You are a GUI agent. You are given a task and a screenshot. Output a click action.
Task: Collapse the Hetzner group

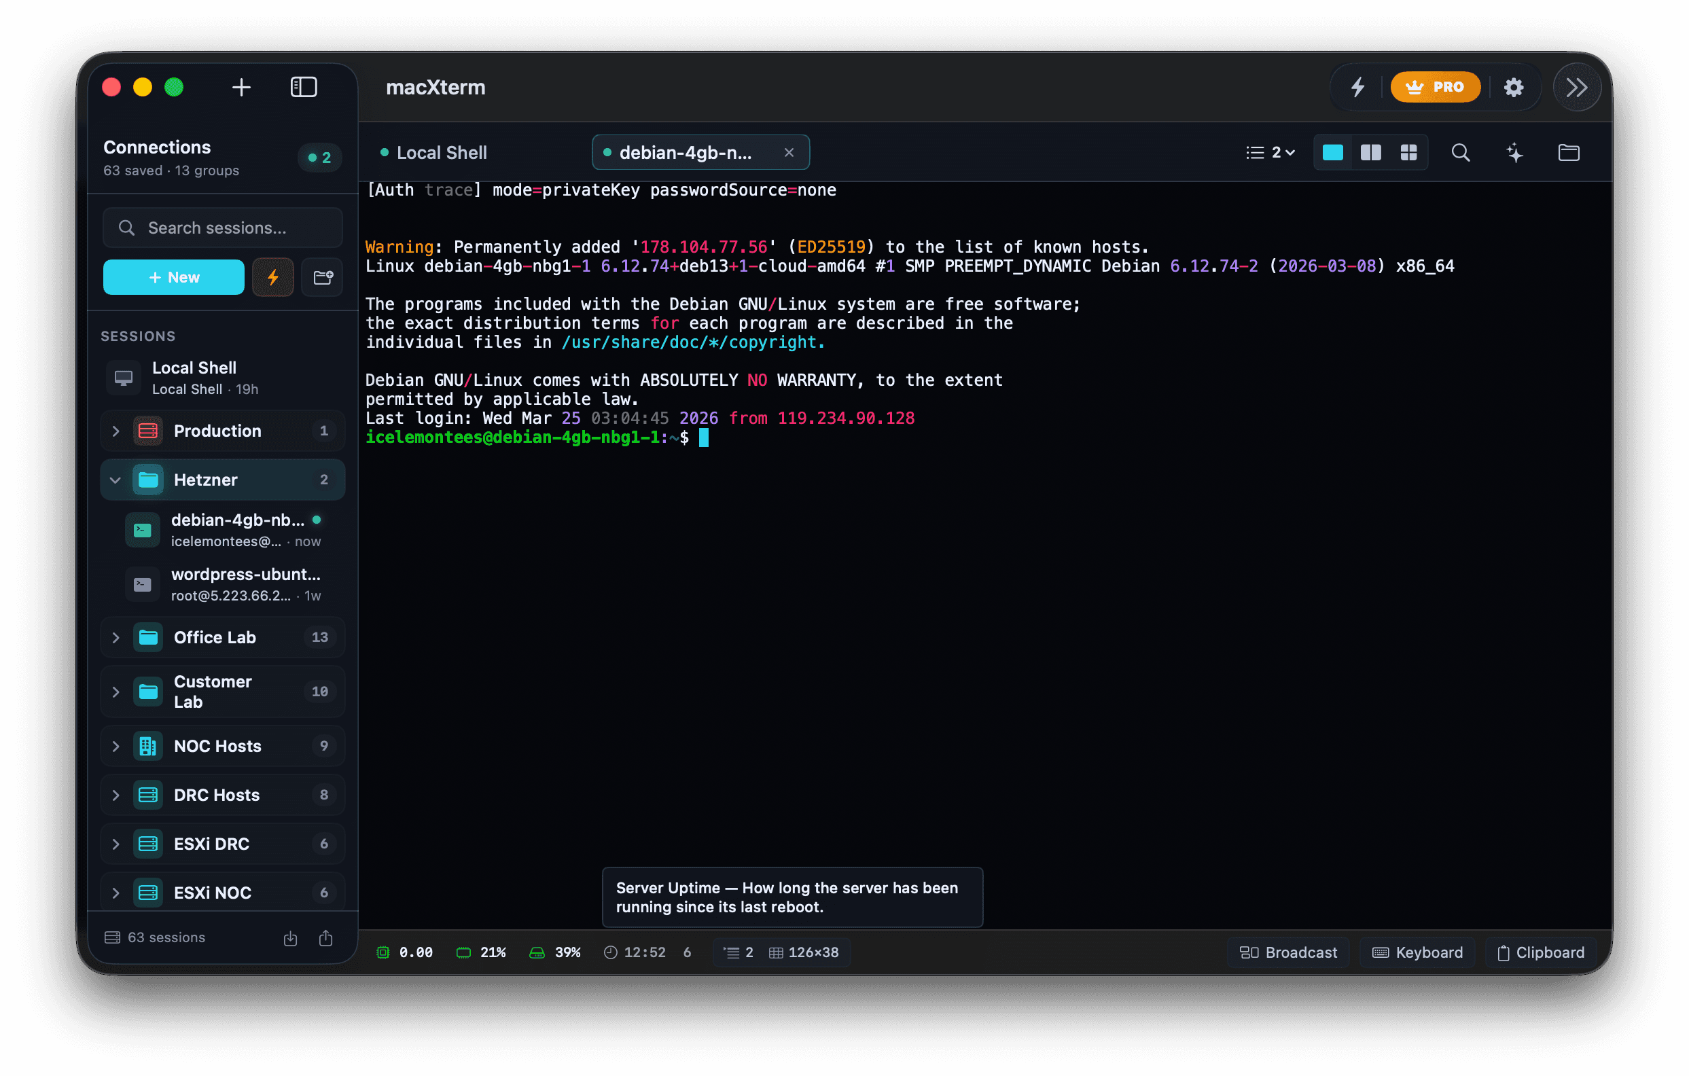222,480
